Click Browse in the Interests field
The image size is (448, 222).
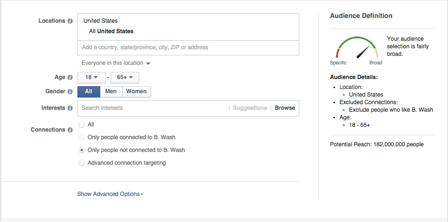(x=285, y=108)
